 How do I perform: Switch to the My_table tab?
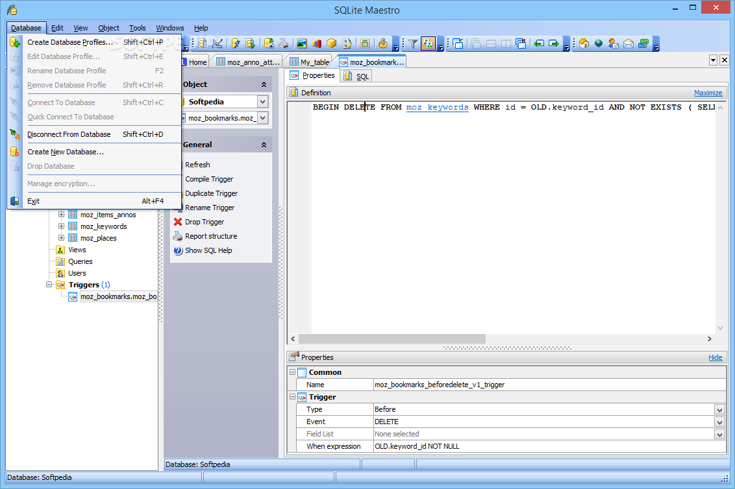coord(309,62)
